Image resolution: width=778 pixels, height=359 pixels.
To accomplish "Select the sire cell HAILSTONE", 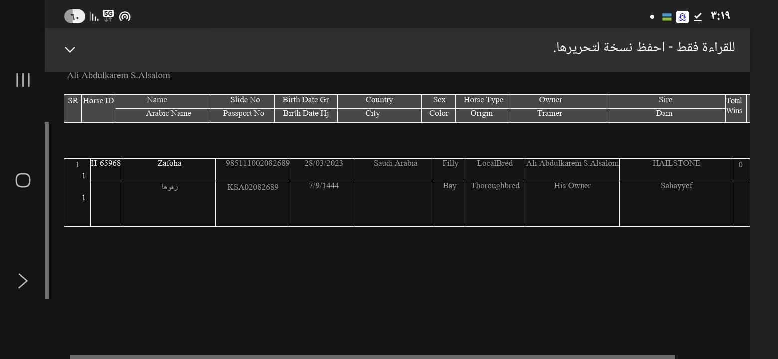I will coord(676,164).
